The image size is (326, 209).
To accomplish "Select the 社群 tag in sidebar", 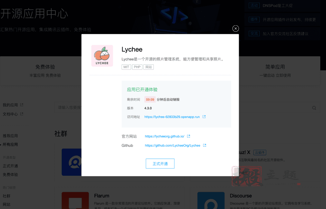I will pyautogui.click(x=6, y=196).
